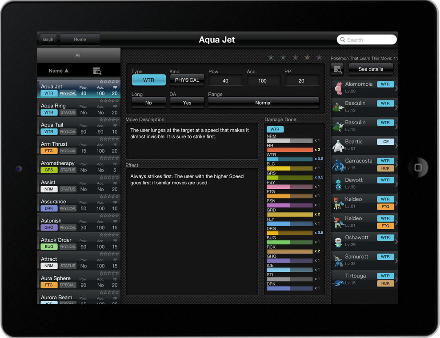Toggle the No Long value

click(149, 103)
